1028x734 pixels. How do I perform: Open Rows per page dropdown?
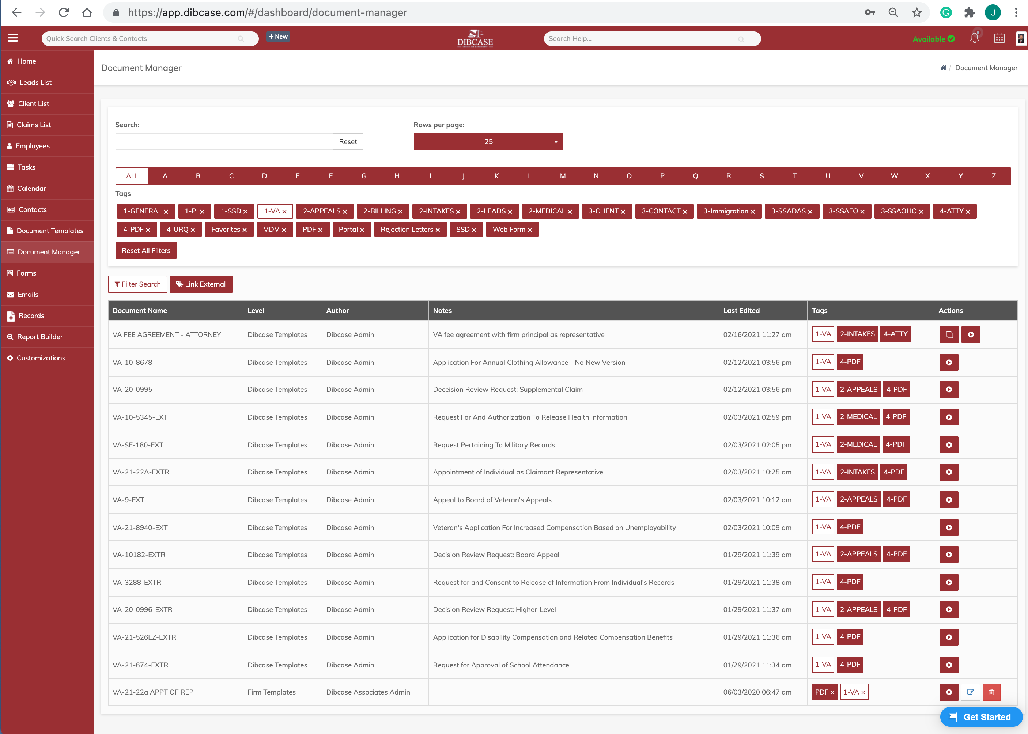[x=488, y=141]
